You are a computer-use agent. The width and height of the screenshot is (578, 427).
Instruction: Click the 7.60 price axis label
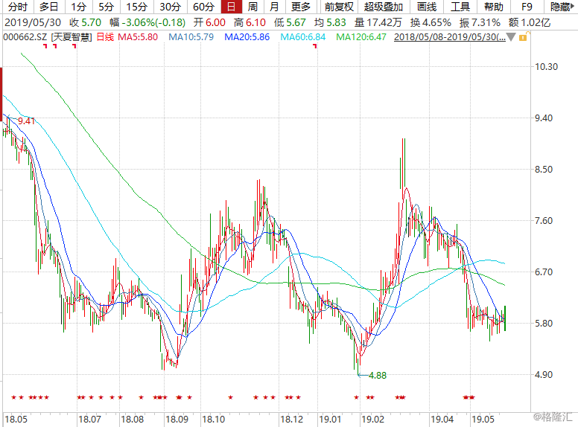[x=544, y=221]
